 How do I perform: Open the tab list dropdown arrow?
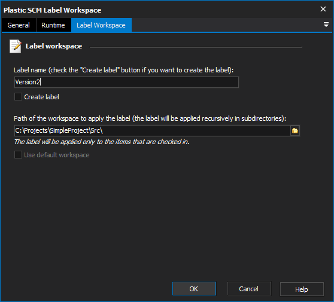coord(326,25)
